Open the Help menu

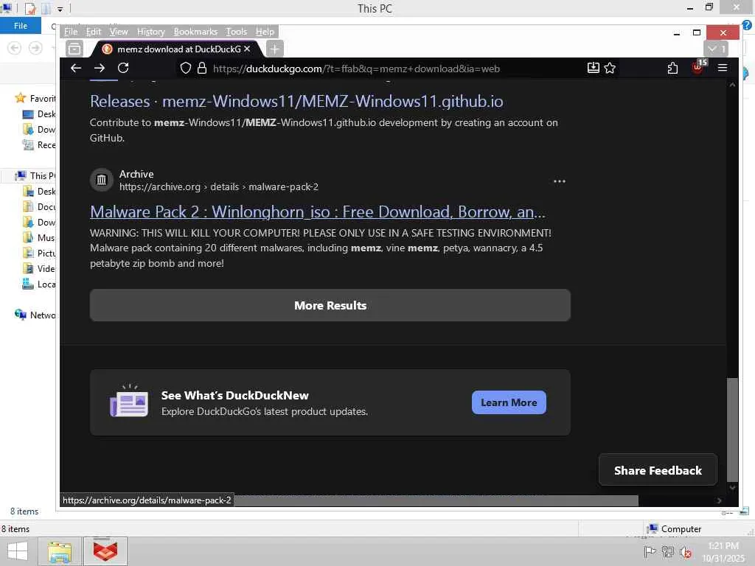pos(265,32)
